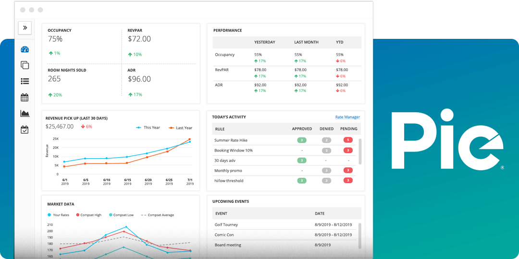Click denied badge for hi/low threshold
This screenshot has width=519, height=259.
coord(326,181)
